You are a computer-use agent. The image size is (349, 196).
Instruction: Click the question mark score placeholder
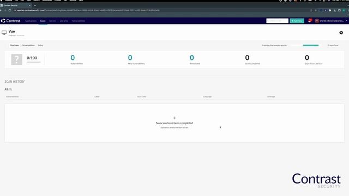(x=17, y=59)
